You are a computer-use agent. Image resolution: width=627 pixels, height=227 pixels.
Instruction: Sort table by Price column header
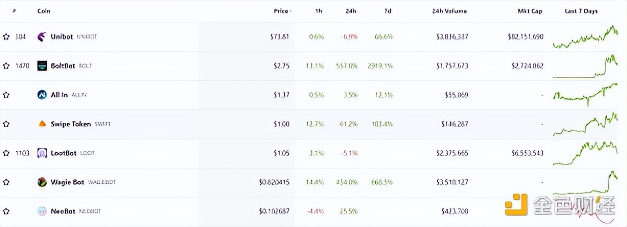coord(281,11)
